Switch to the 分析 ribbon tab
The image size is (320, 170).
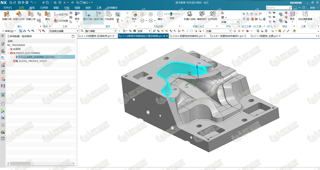click(x=67, y=8)
